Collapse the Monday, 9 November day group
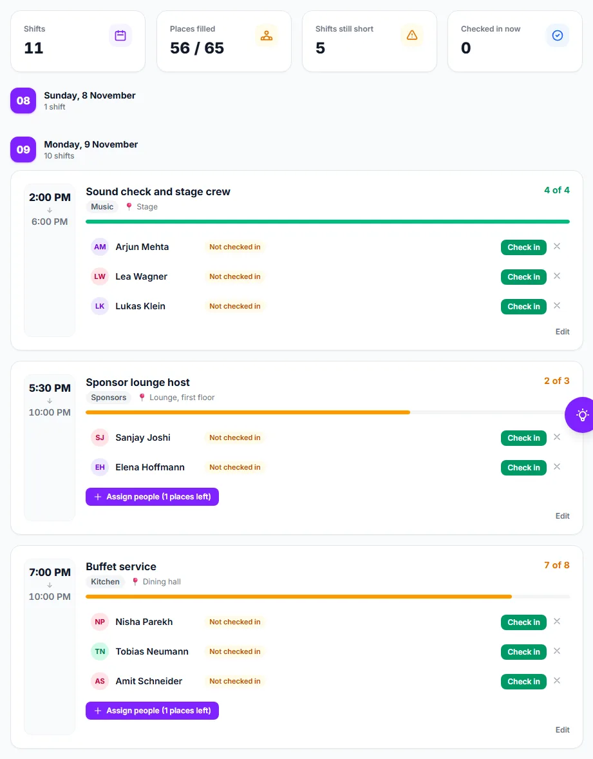 pos(91,149)
